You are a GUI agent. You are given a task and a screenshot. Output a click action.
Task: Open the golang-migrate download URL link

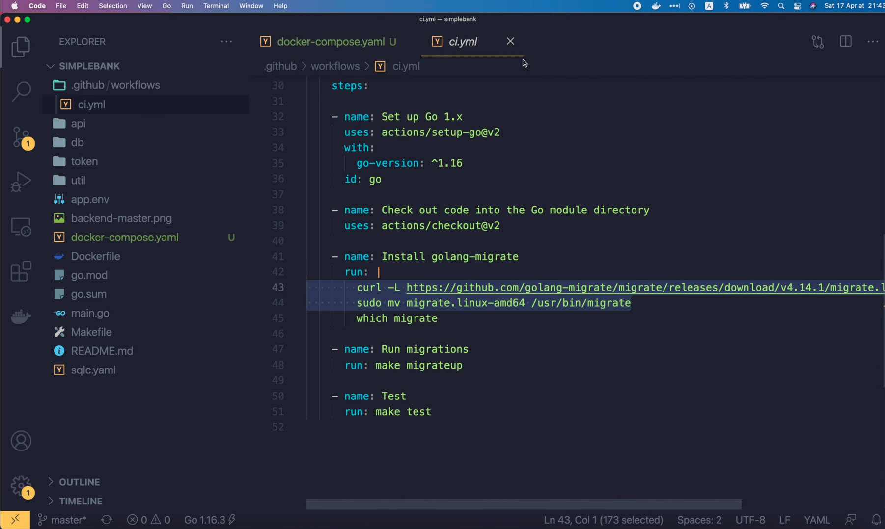tap(645, 288)
